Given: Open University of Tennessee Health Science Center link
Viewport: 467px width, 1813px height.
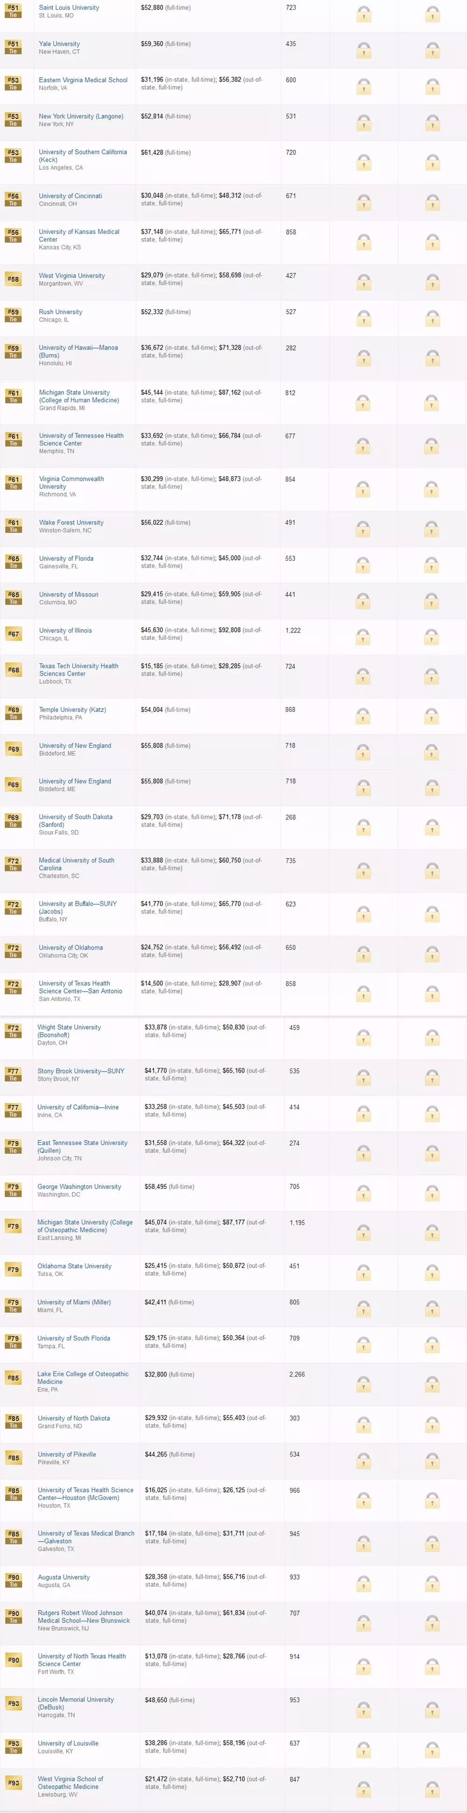Looking at the screenshot, I should [x=81, y=440].
